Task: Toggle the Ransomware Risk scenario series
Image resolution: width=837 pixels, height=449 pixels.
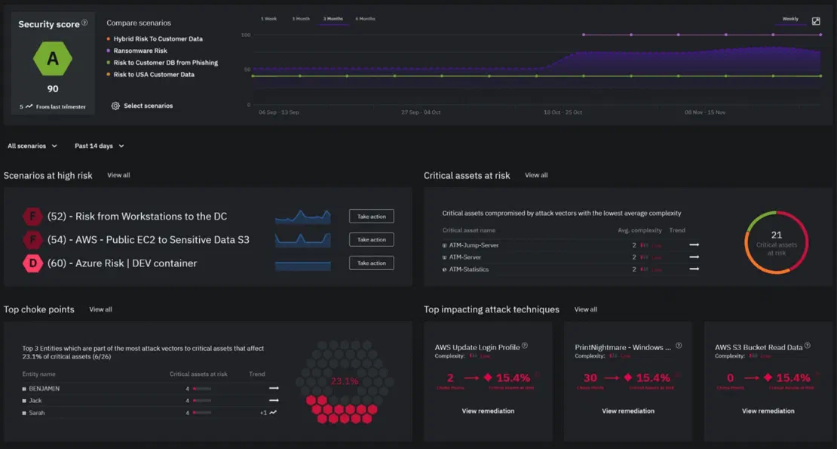Action: 136,51
